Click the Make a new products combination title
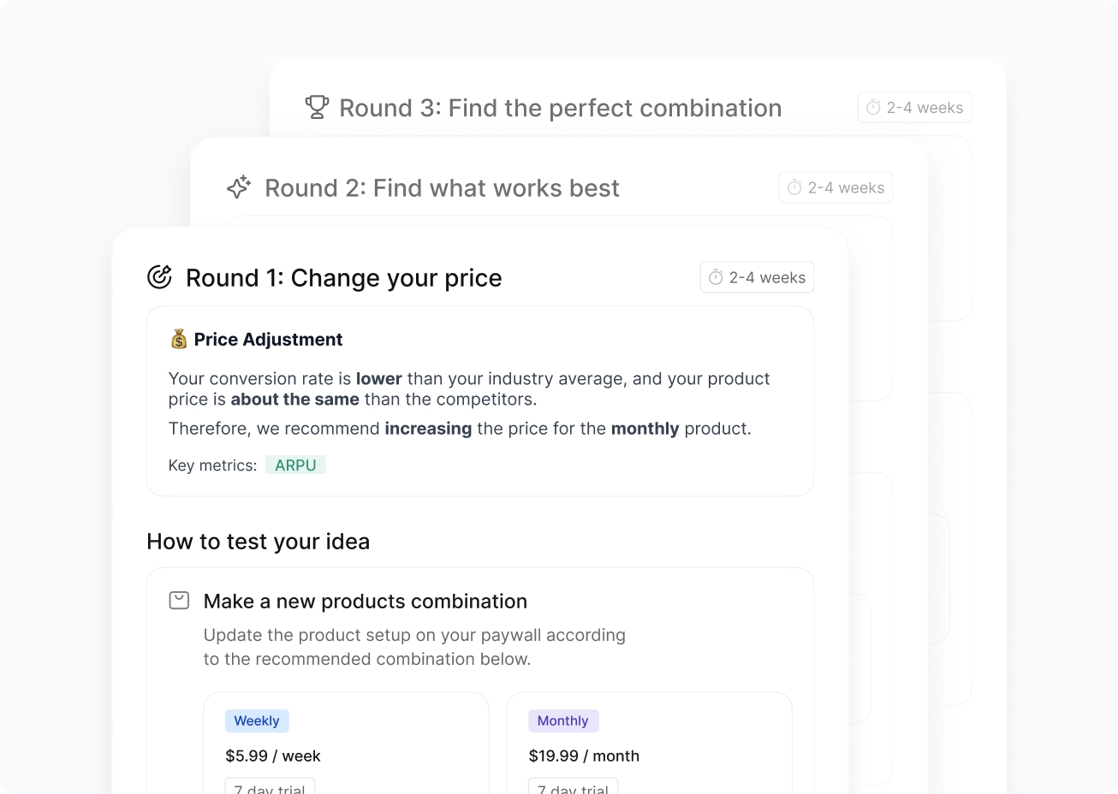This screenshot has width=1118, height=794. coord(365,601)
